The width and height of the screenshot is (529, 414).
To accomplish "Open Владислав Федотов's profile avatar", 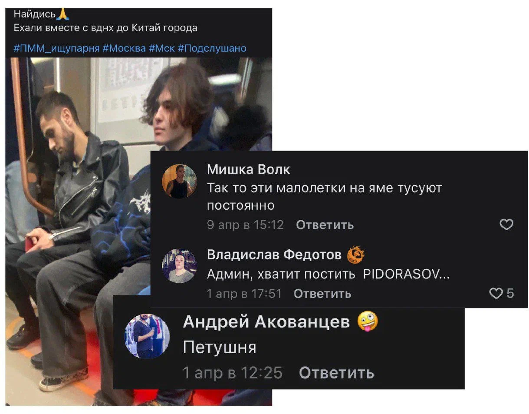I will [x=179, y=266].
